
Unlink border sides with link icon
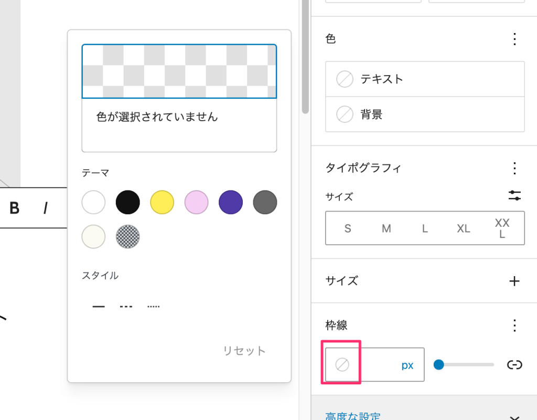click(x=514, y=364)
